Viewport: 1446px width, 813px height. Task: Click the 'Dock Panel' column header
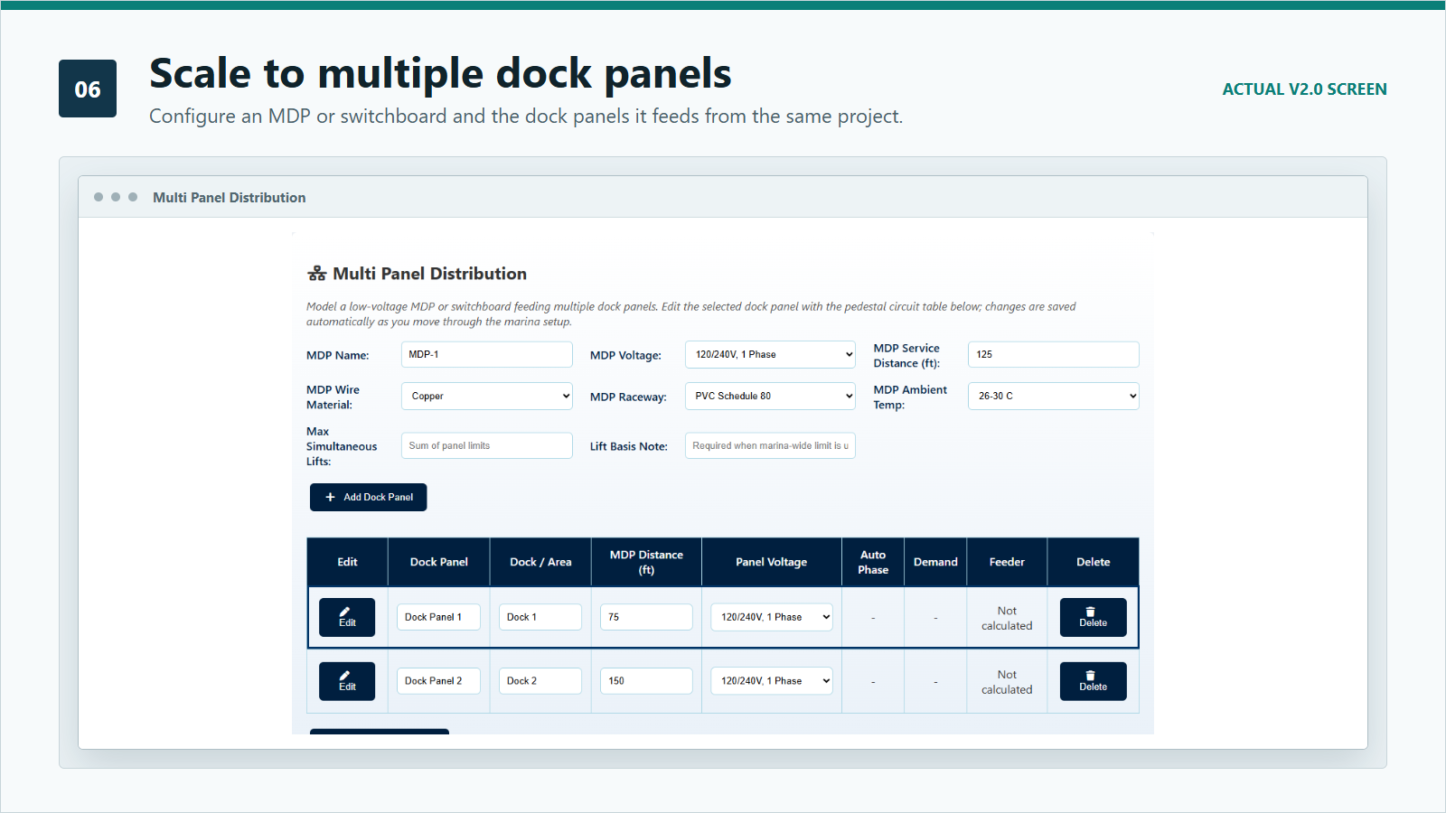pos(439,562)
